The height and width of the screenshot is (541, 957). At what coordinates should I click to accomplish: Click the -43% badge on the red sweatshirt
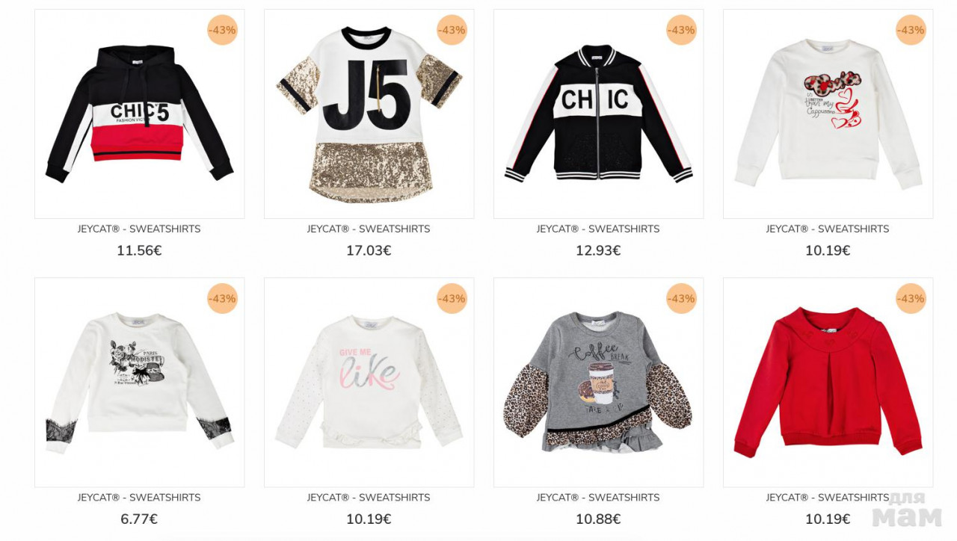[x=911, y=298]
